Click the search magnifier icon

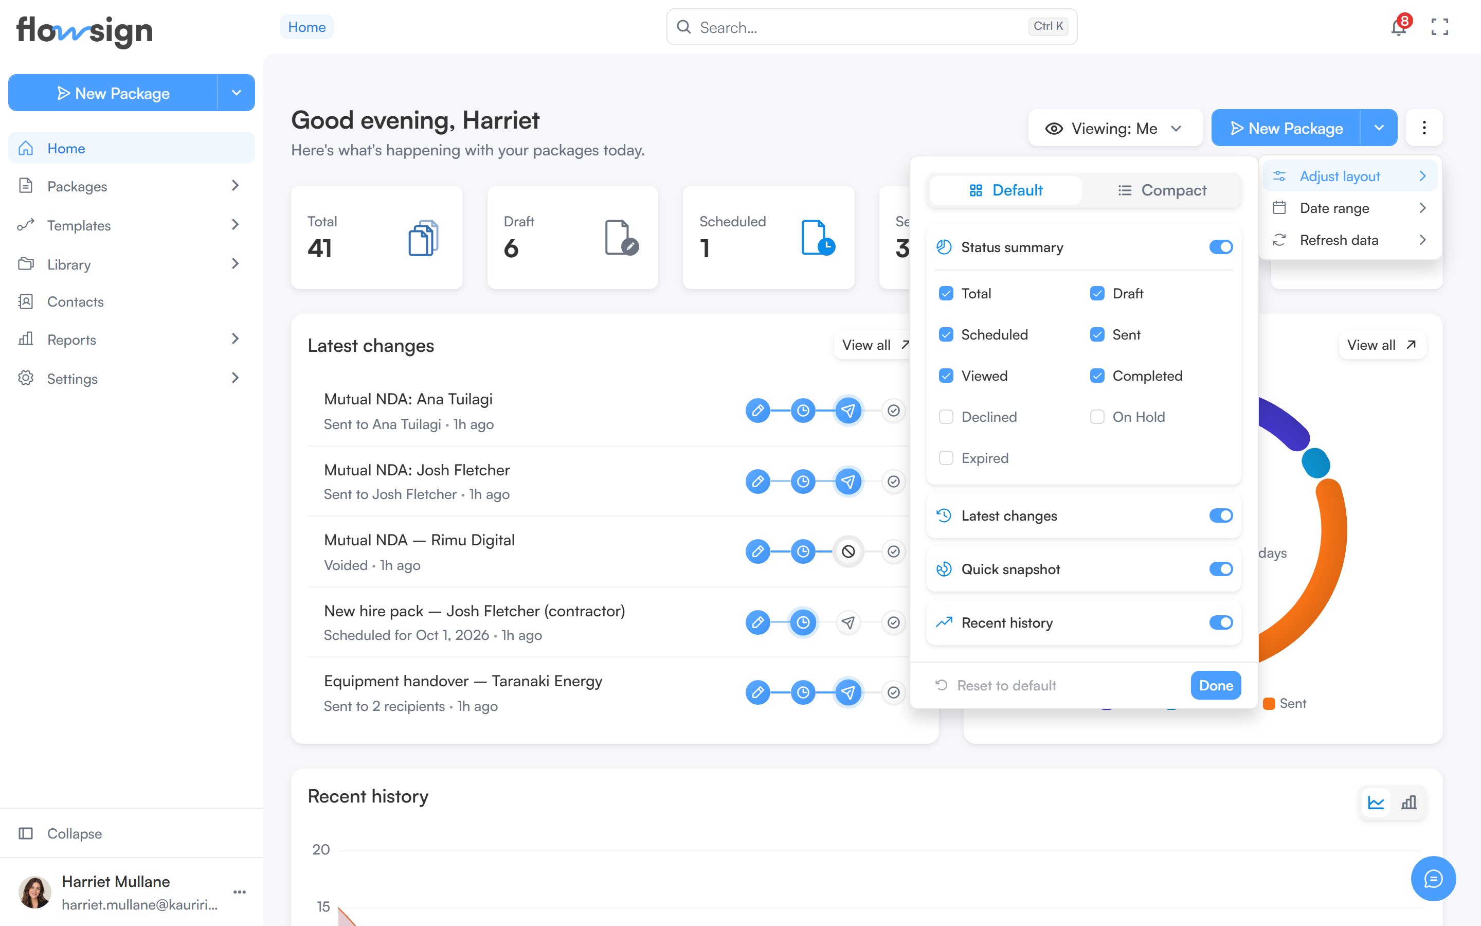coord(683,27)
